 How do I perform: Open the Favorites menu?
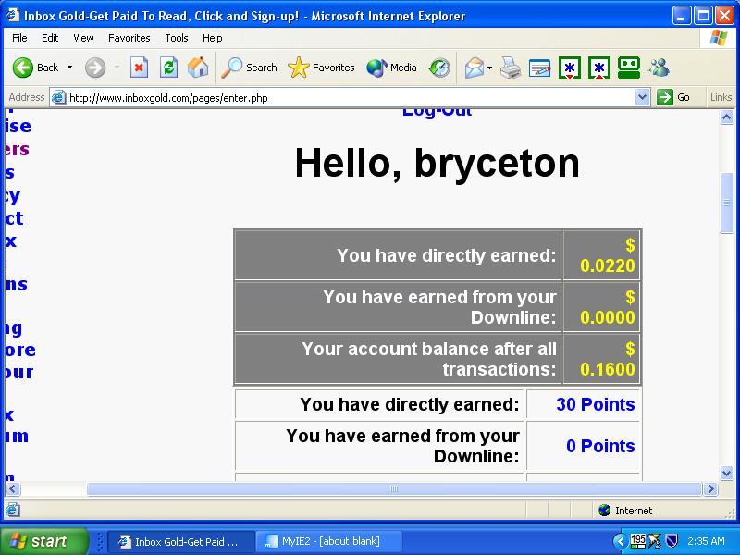pyautogui.click(x=129, y=37)
